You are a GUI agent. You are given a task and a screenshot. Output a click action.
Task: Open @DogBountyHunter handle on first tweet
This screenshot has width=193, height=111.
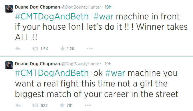(x=81, y=7)
